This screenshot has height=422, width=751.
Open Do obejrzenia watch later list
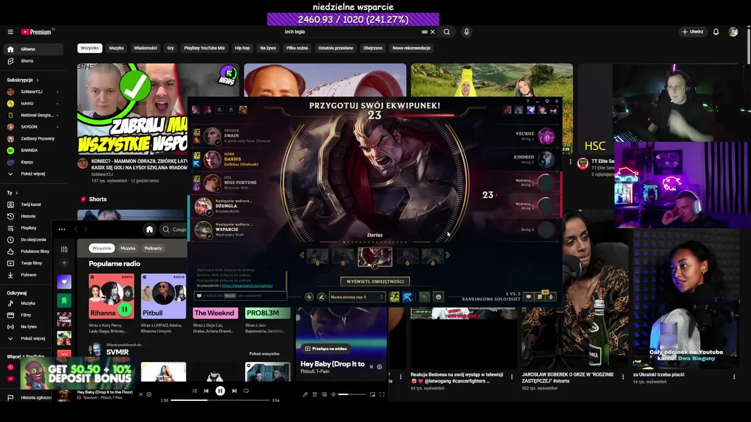[33, 240]
